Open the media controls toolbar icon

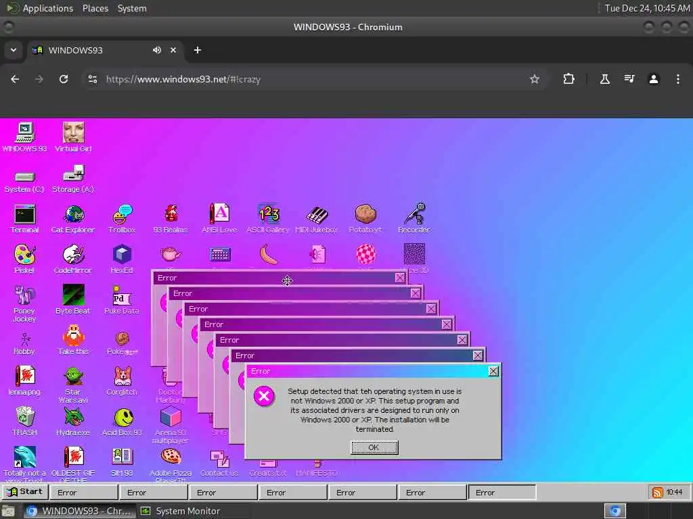pyautogui.click(x=629, y=79)
